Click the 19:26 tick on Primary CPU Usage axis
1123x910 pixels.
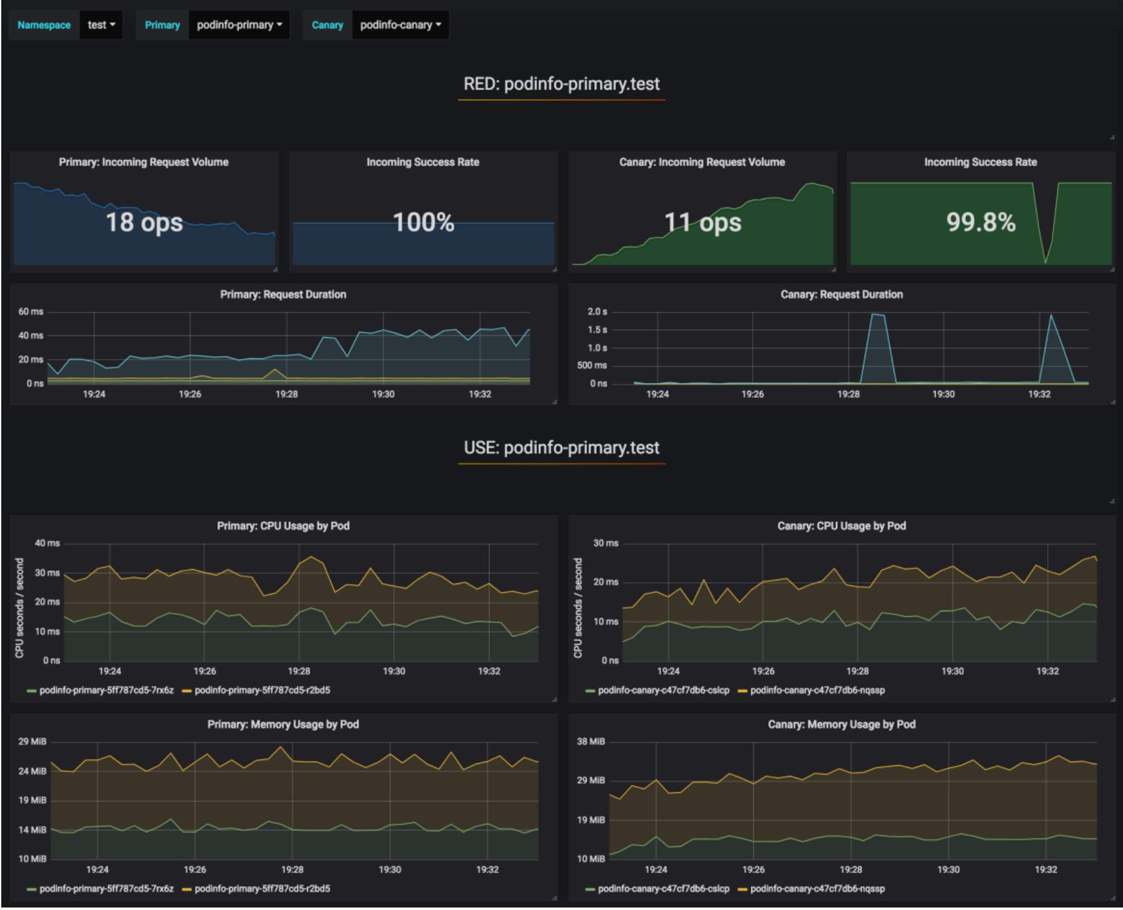click(x=204, y=671)
